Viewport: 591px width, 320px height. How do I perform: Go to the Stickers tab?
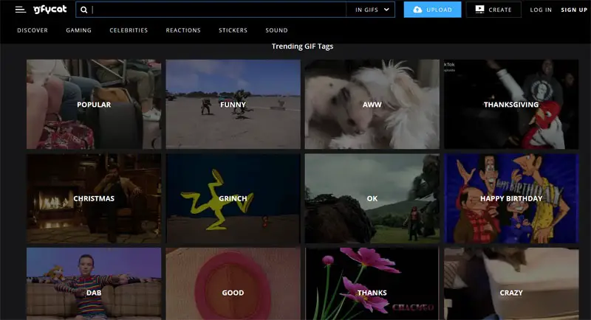click(233, 30)
